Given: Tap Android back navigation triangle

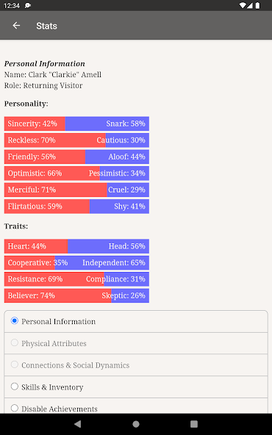Looking at the screenshot, I should tap(78, 424).
